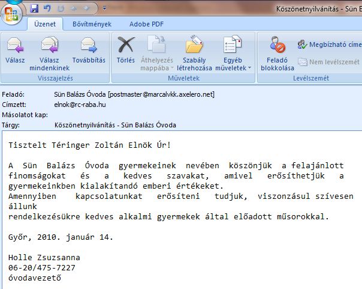362x289 pixels.
Task: Click the Tárgy: field label
Action: click(11, 125)
